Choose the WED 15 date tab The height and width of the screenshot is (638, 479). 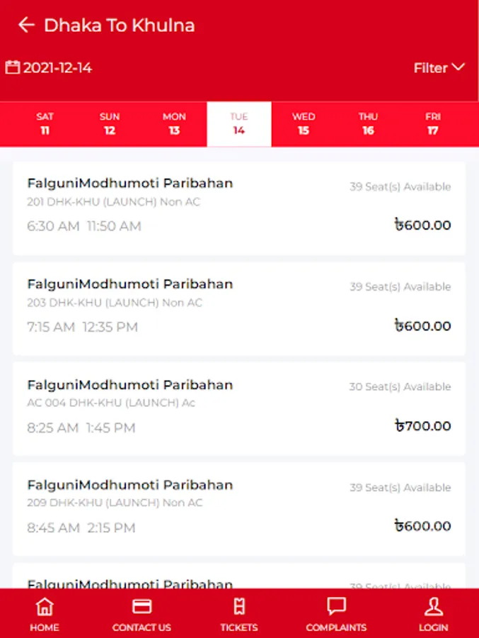point(304,123)
